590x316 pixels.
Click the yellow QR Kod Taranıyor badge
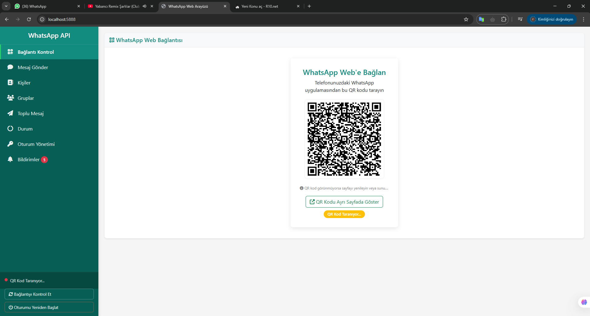pos(344,214)
